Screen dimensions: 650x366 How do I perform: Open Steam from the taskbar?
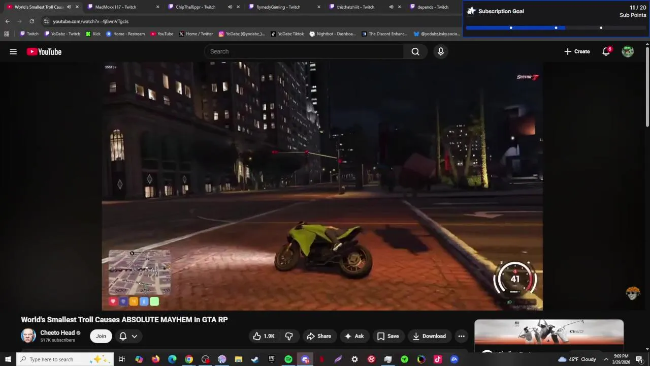click(x=255, y=359)
